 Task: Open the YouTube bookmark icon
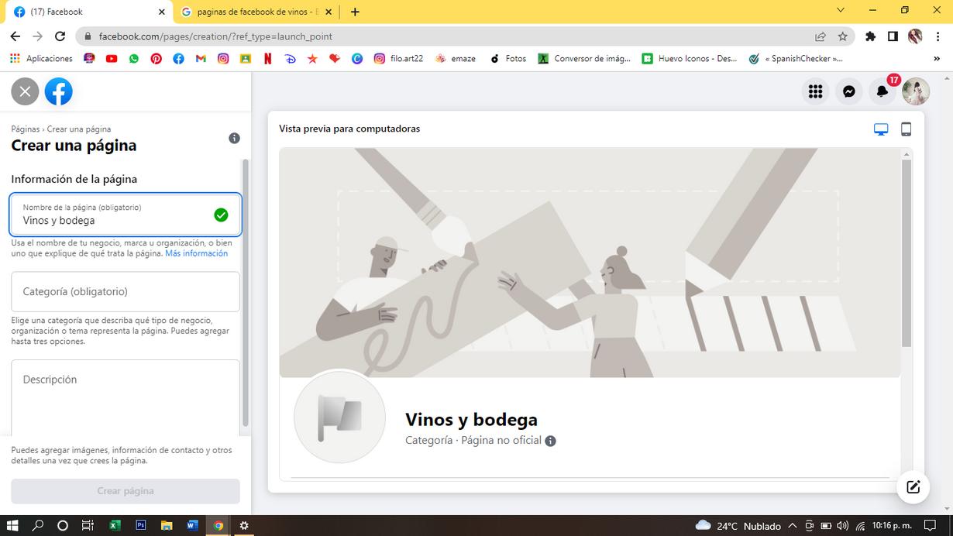pyautogui.click(x=112, y=59)
